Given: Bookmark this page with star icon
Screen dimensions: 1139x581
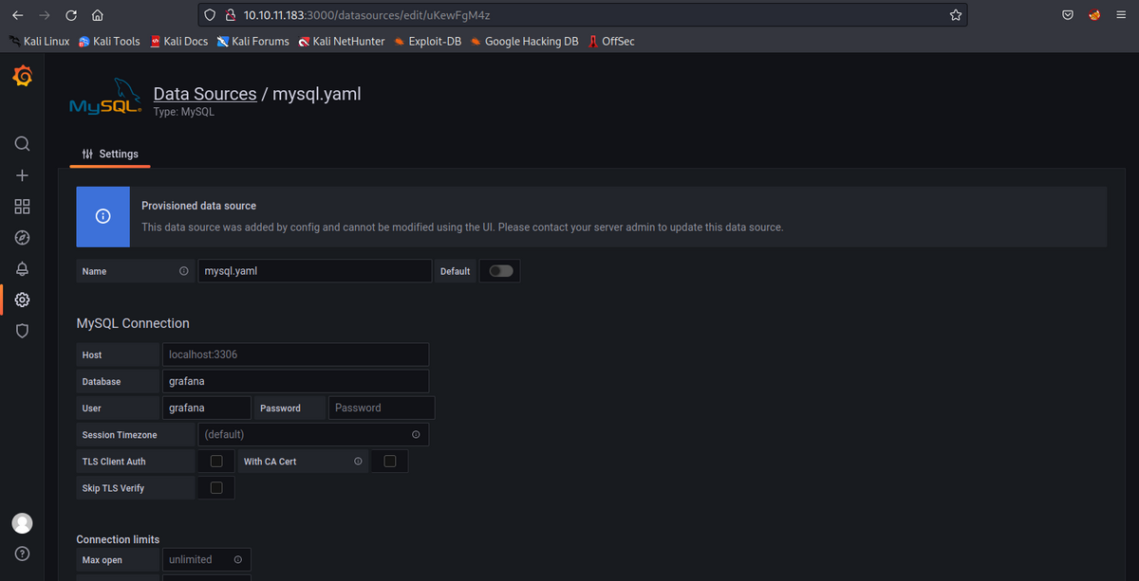Looking at the screenshot, I should coord(956,15).
